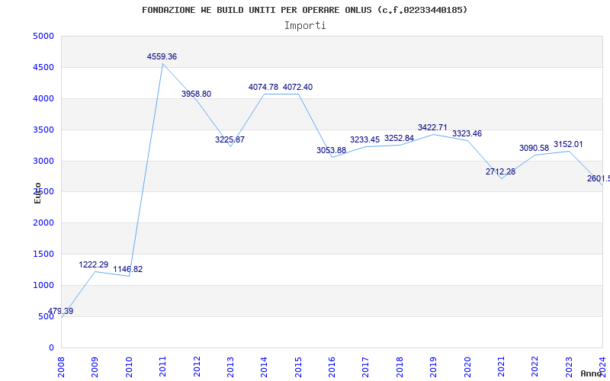
Task: Click x-axis year 2016
Action: tap(332, 367)
